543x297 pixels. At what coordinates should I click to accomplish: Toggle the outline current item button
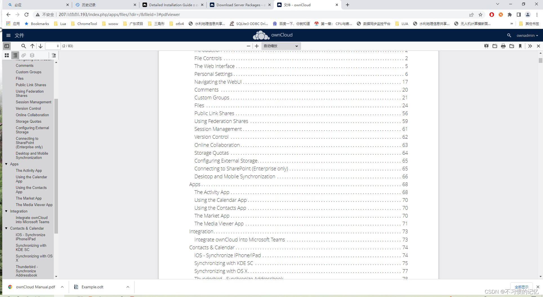pyautogui.click(x=54, y=55)
